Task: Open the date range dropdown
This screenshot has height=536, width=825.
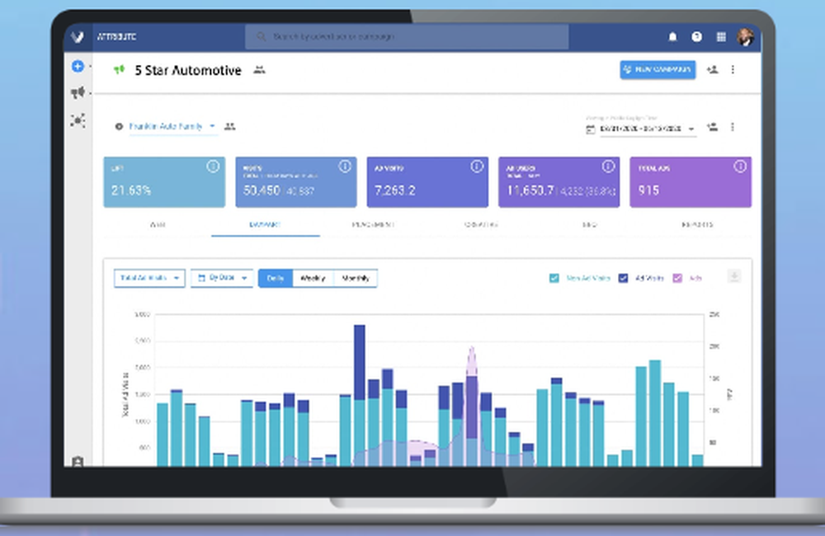Action: tap(648, 129)
